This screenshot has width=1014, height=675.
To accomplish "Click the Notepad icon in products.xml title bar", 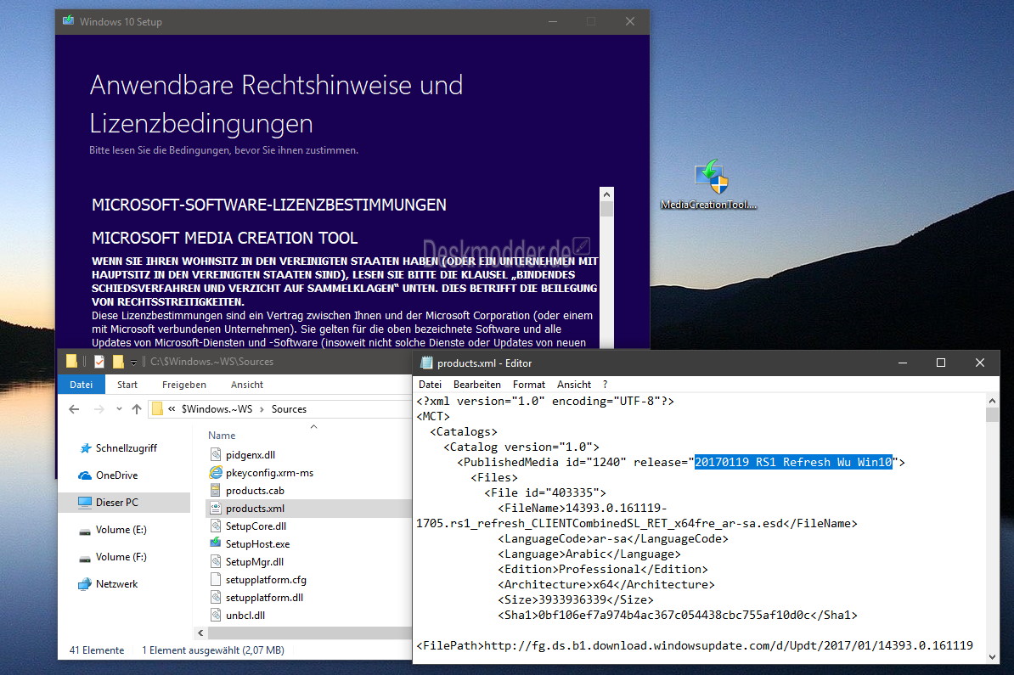I will click(426, 363).
